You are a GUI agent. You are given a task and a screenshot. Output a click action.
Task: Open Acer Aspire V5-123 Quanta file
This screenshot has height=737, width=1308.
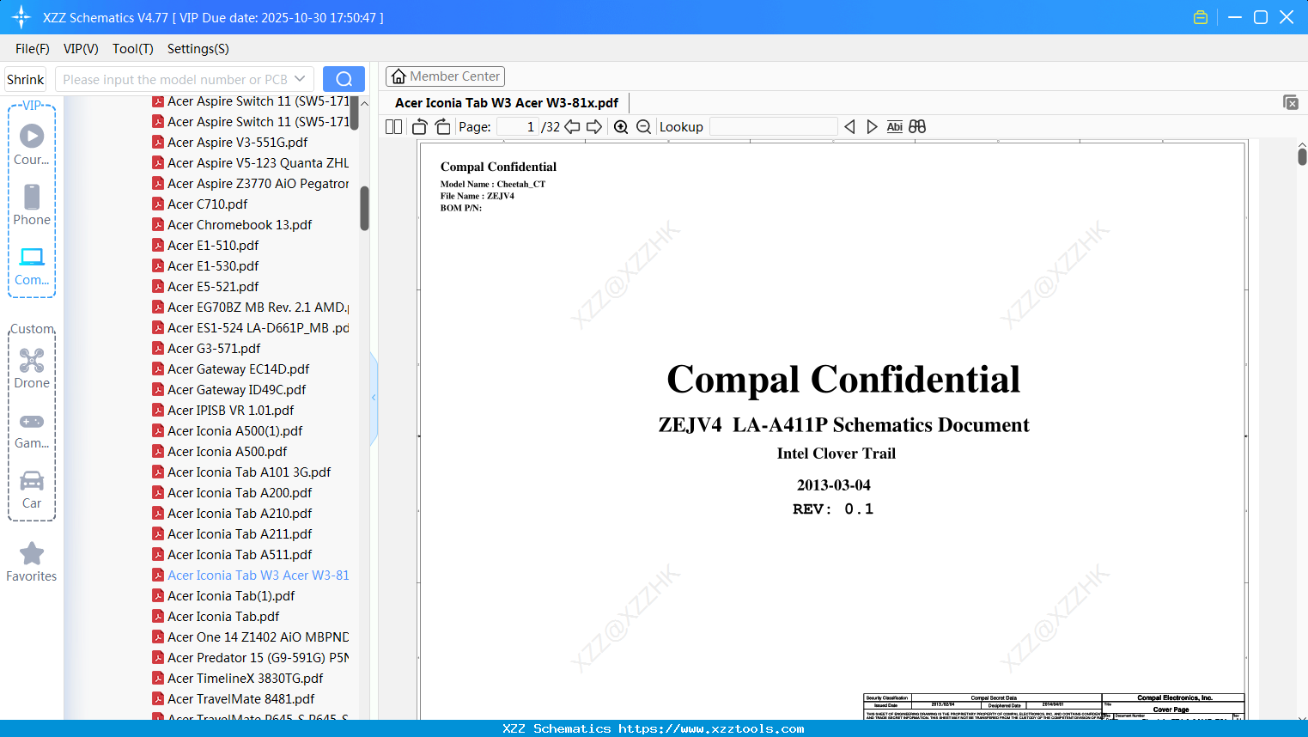click(250, 163)
